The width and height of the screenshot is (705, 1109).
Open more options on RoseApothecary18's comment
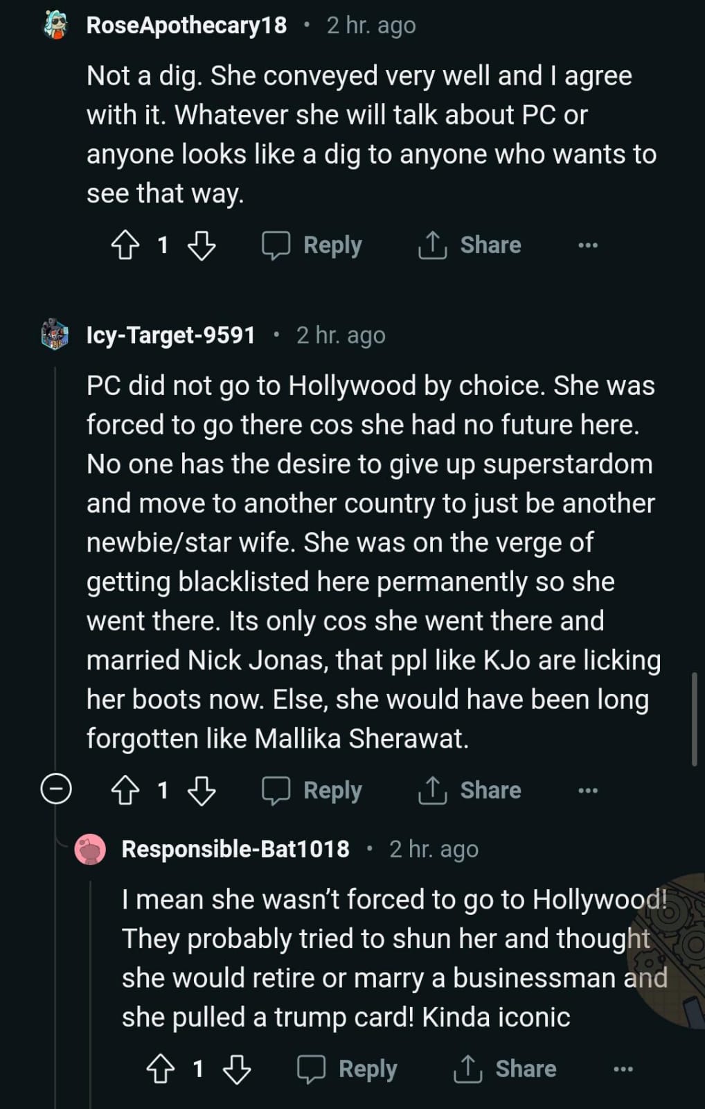(588, 245)
